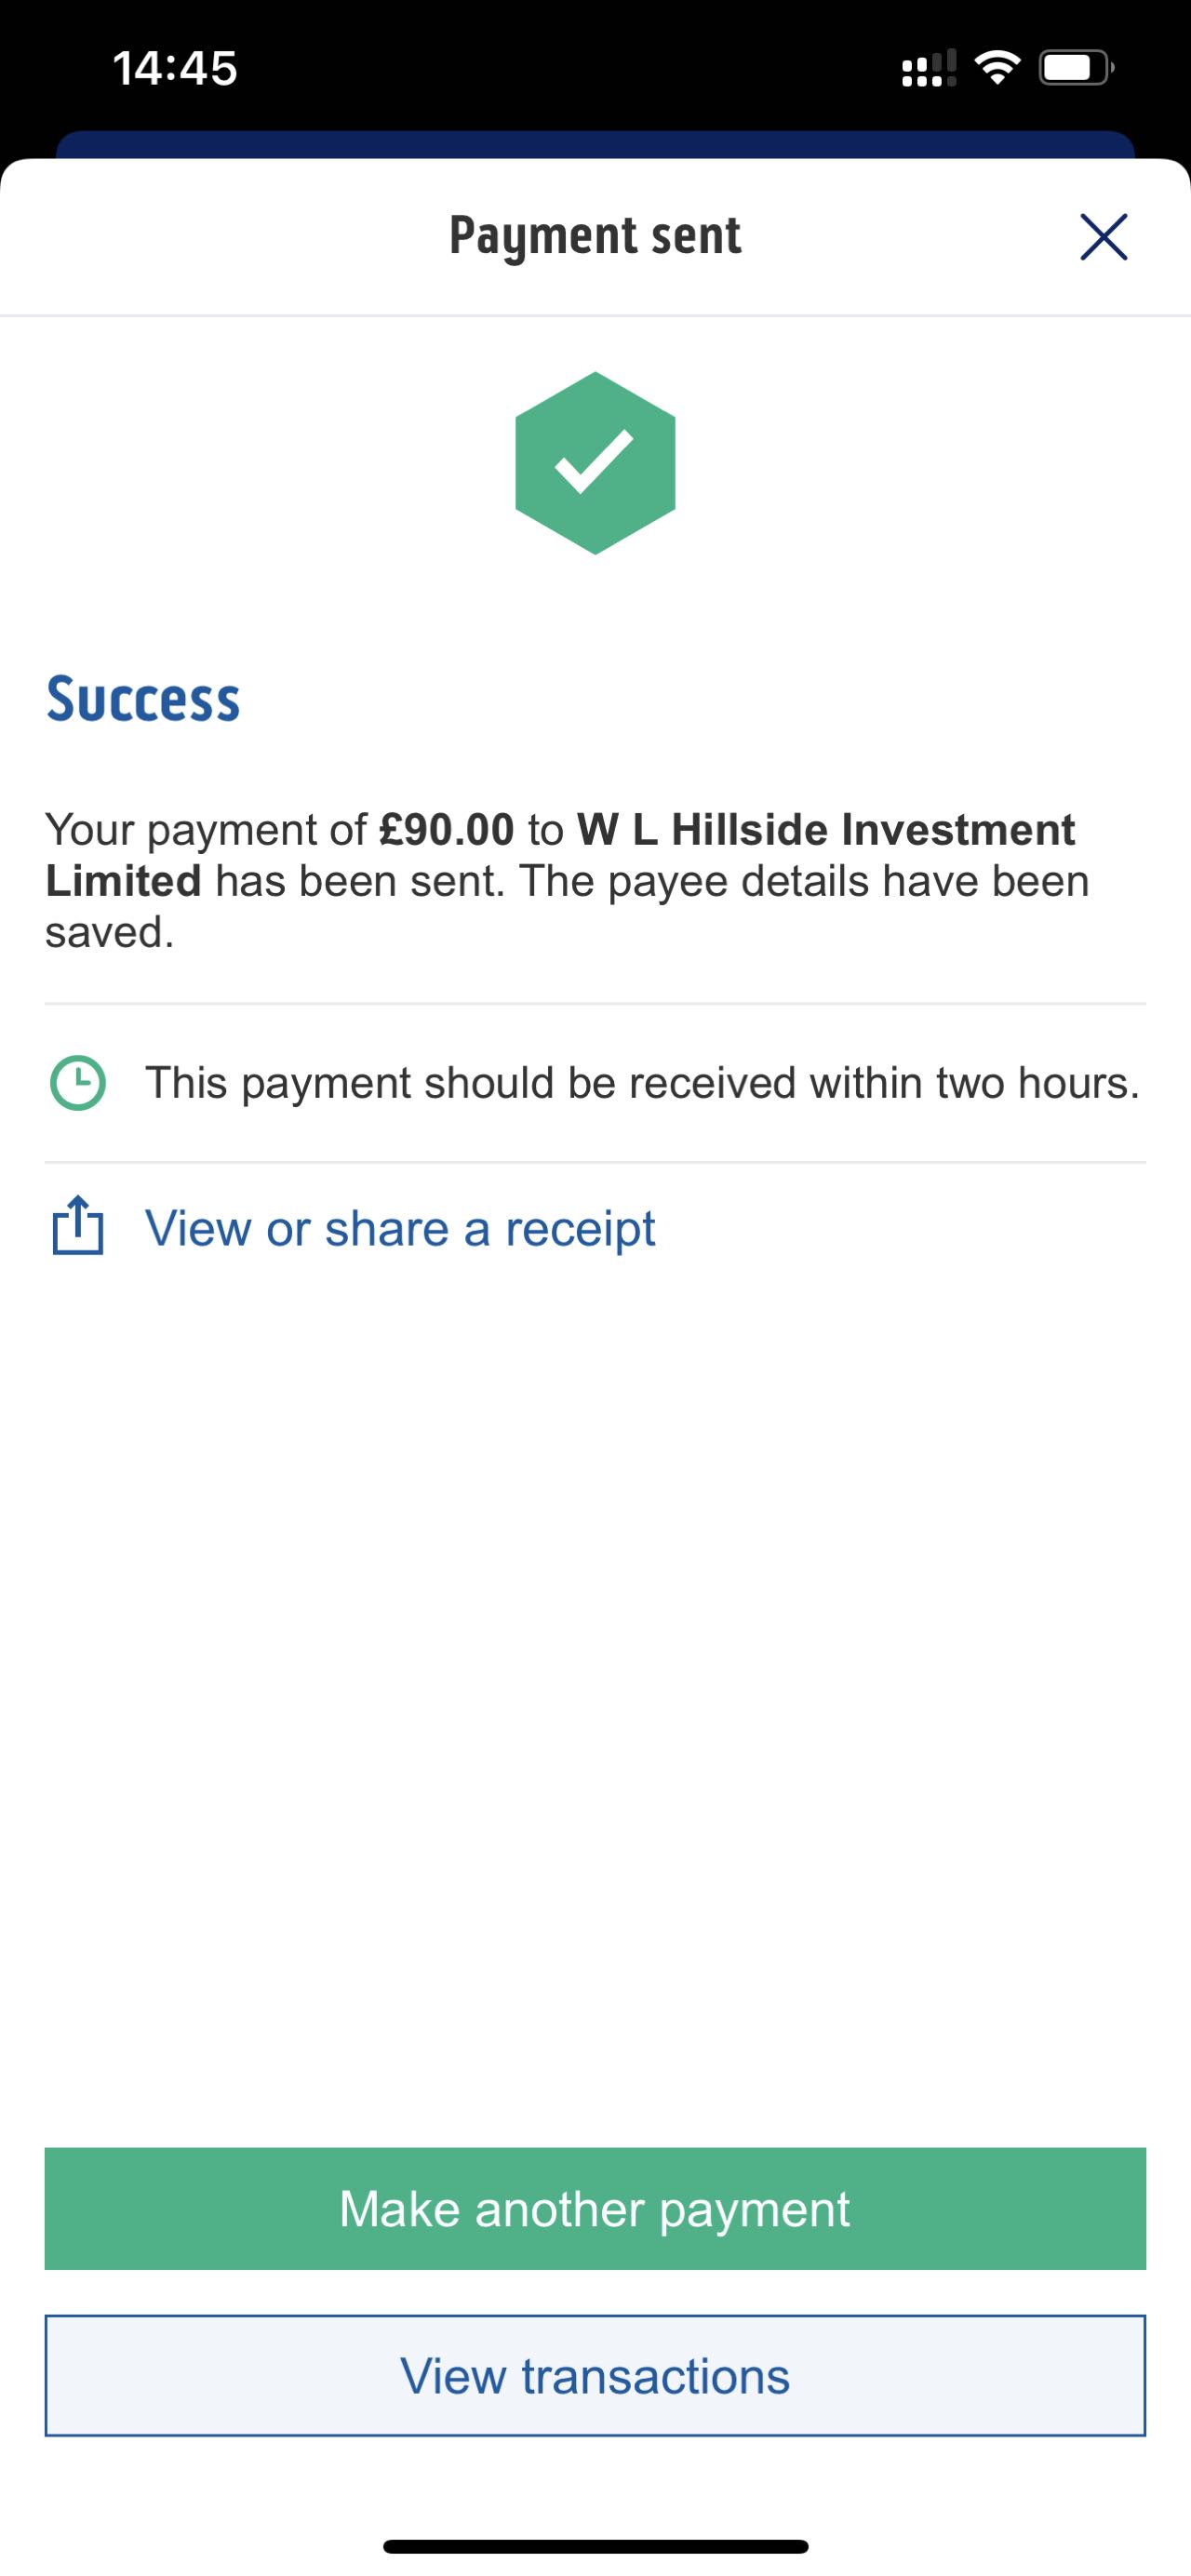
Task: Tap the battery indicator icon
Action: 1076,68
